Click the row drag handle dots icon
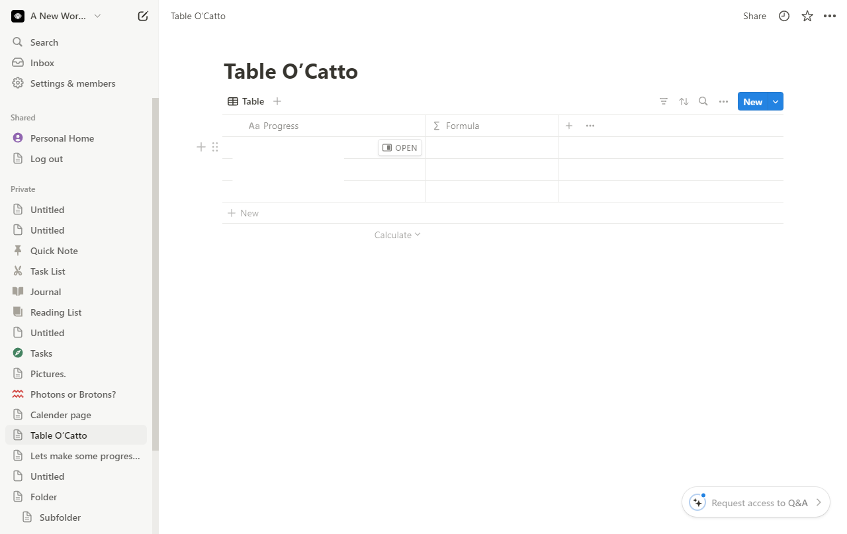 pyautogui.click(x=215, y=147)
